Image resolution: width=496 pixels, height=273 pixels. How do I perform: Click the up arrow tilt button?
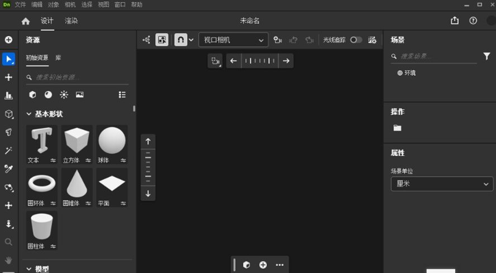(x=148, y=142)
